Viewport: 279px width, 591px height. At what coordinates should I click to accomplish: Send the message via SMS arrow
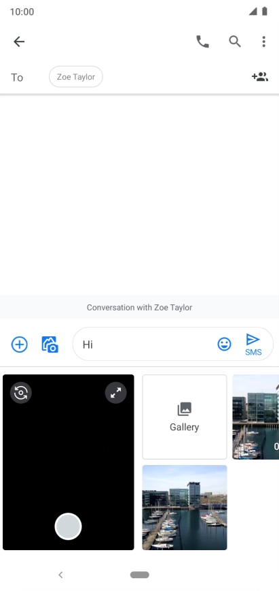point(253,344)
